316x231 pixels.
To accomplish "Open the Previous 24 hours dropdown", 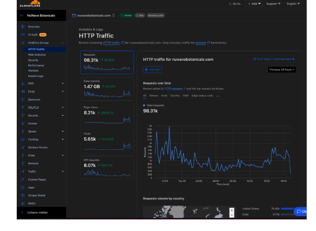I will point(282,70).
